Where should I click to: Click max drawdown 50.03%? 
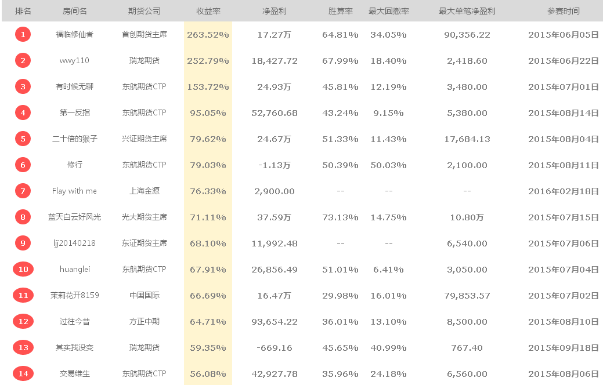click(x=388, y=165)
